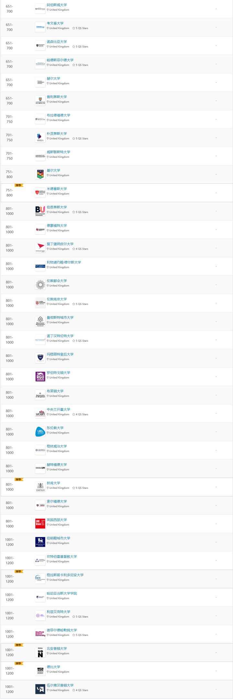Click the UEL blue circular logo

coord(40,432)
